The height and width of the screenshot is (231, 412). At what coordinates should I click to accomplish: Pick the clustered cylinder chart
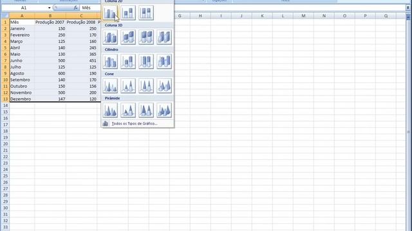click(110, 62)
